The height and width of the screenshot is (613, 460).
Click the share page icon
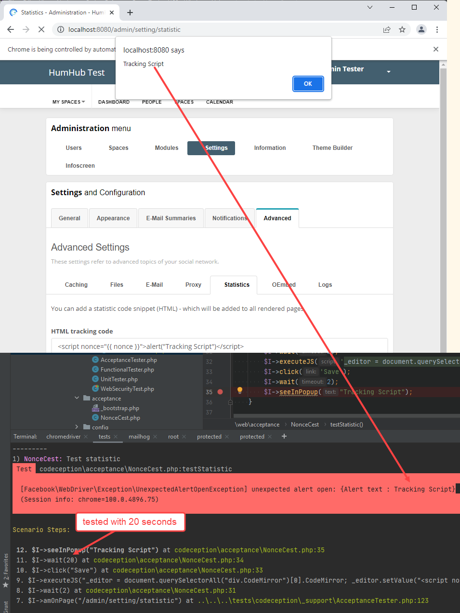click(387, 29)
